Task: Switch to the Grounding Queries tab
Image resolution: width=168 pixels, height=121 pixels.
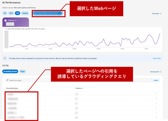Action: [10, 71]
